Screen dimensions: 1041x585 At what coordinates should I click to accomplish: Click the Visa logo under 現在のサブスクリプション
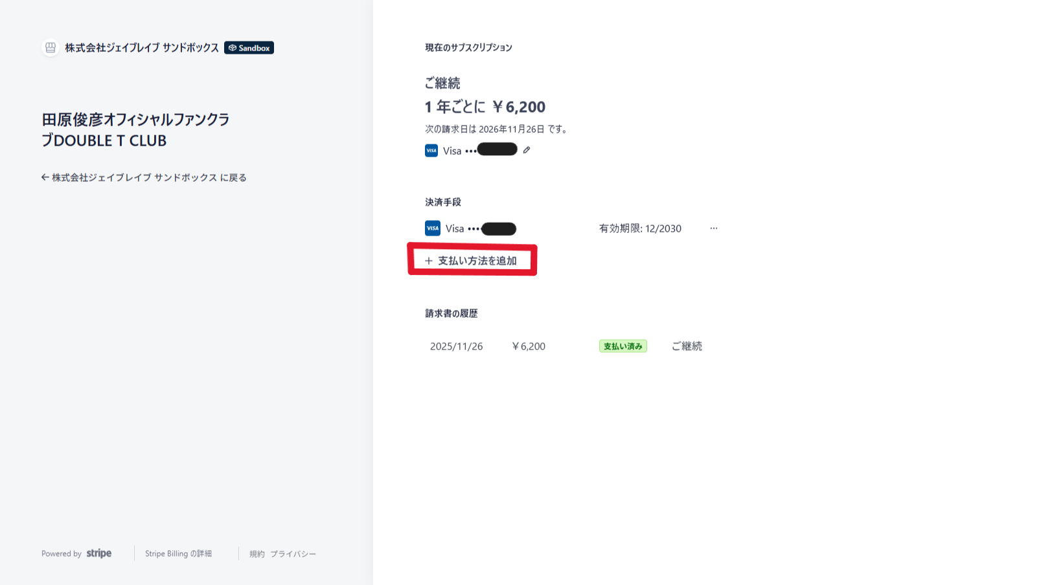tap(431, 151)
